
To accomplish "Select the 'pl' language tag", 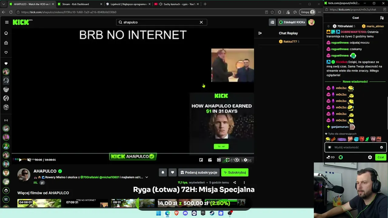I will tap(42, 183).
